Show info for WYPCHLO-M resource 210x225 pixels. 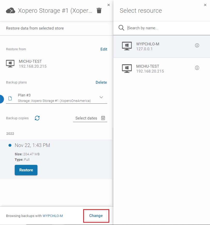197,45
